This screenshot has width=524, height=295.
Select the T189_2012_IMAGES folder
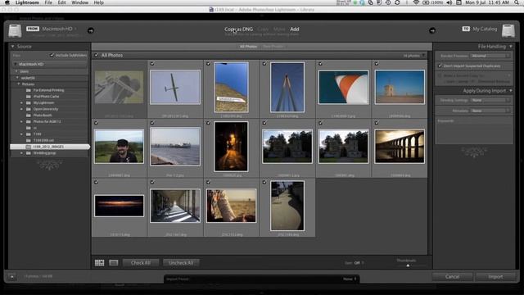click(49, 147)
